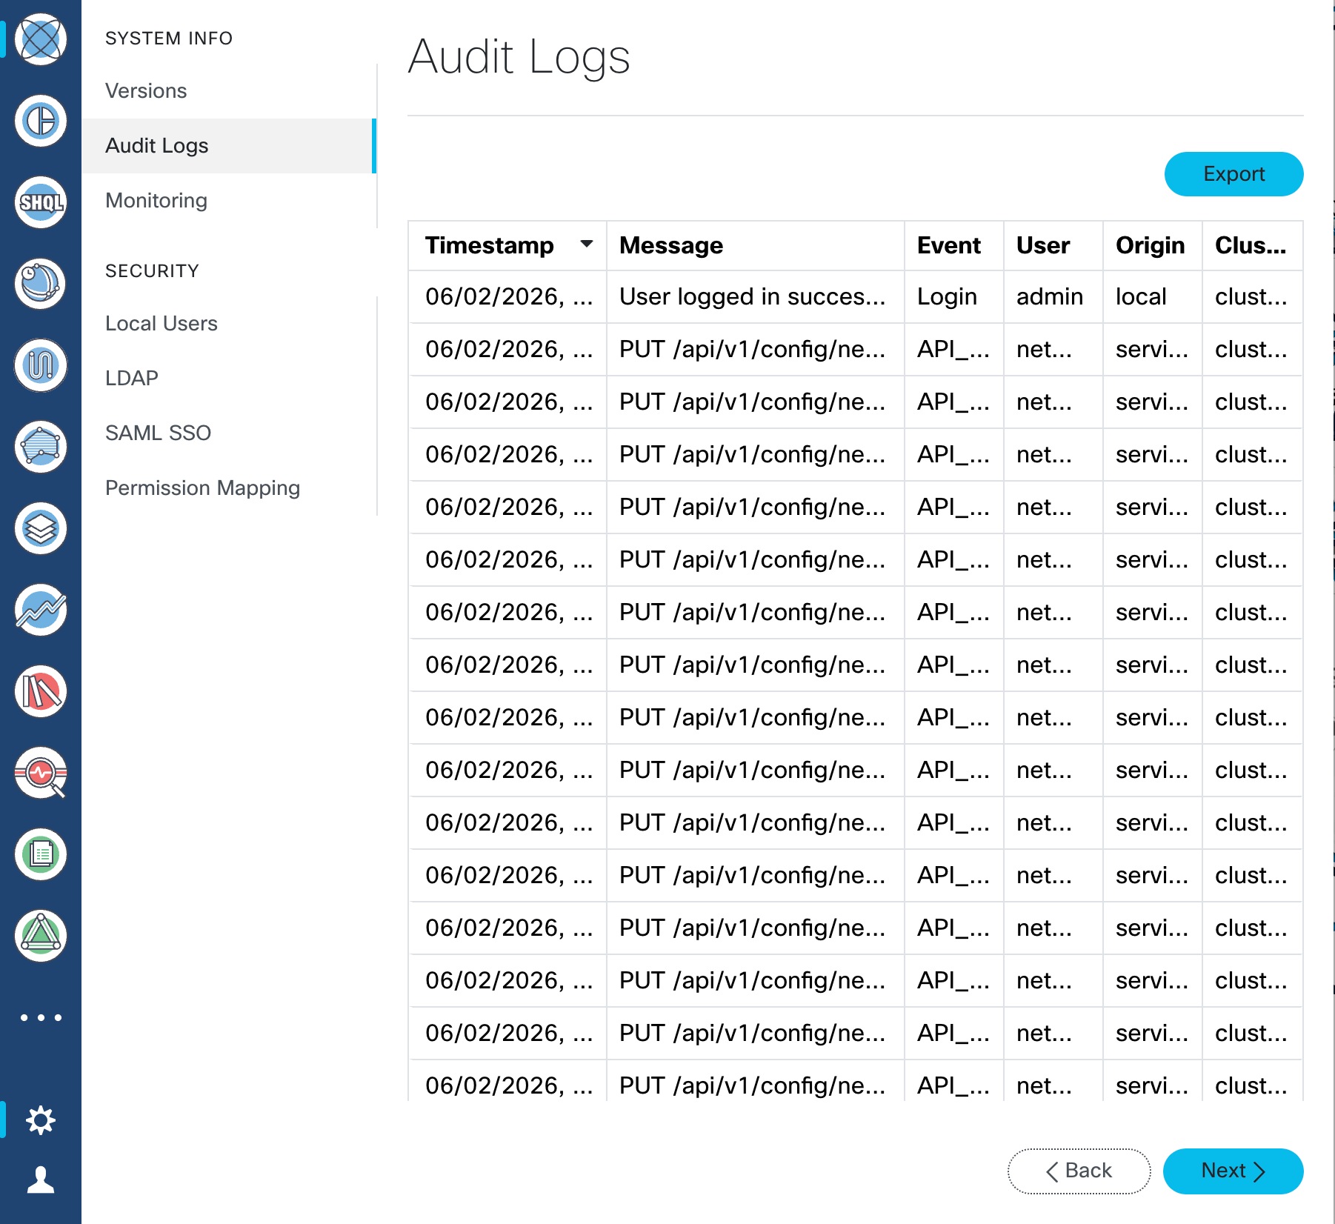Screen dimensions: 1335x1224
Task: Go to the Next page of logs
Action: [1234, 1171]
